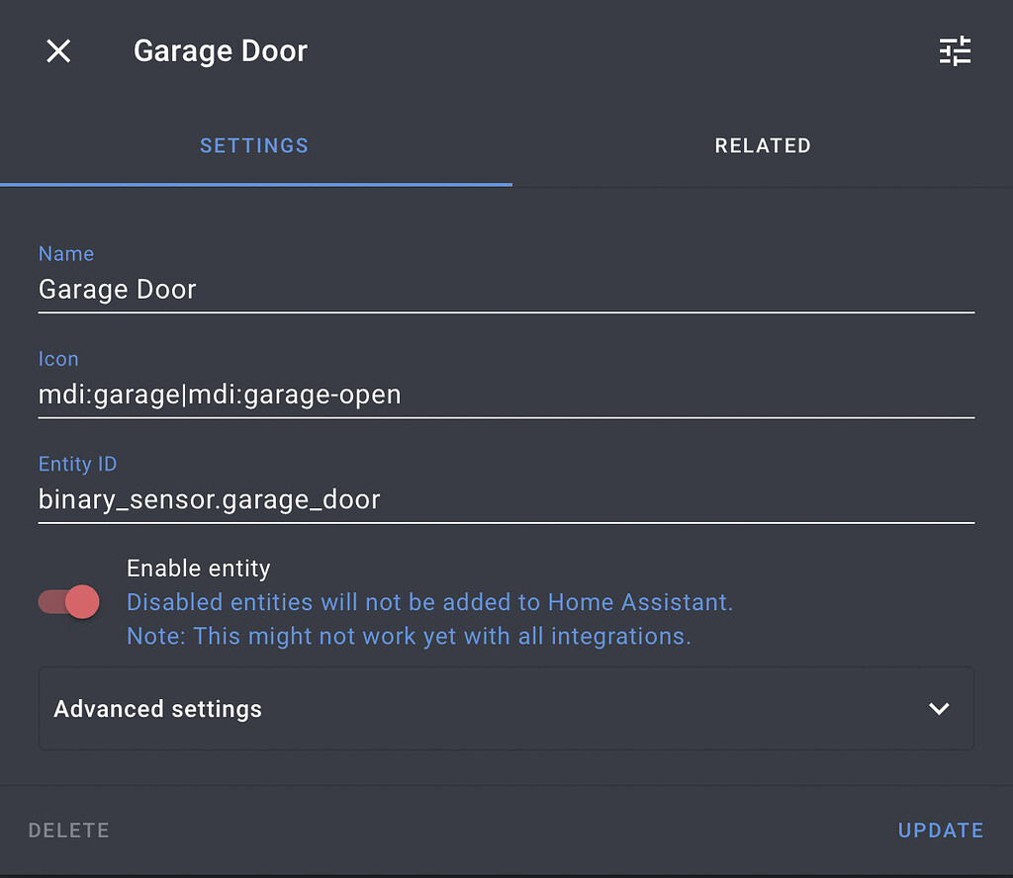1013x878 pixels.
Task: Click the Enable entity label
Action: (198, 568)
